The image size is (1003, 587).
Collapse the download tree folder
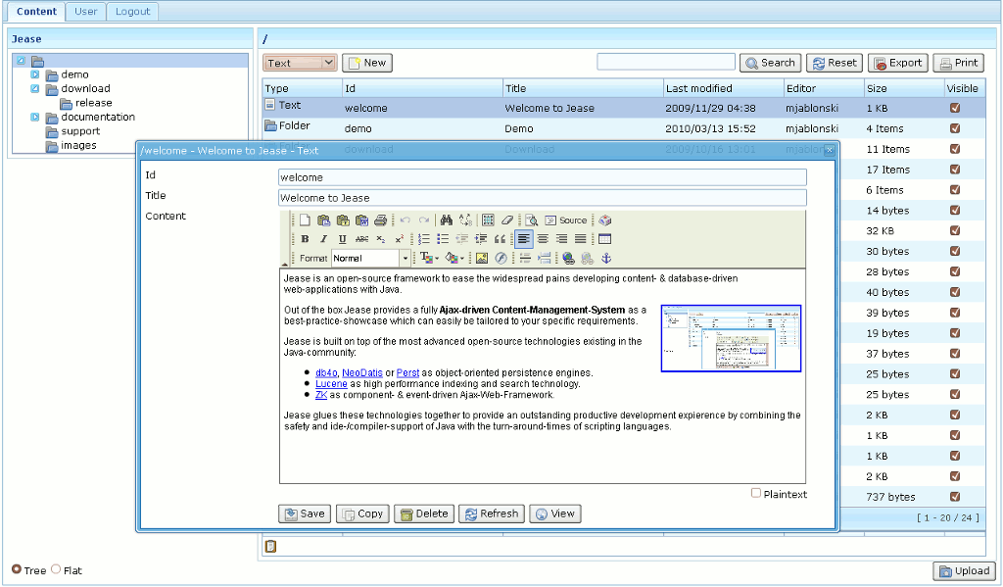(x=35, y=88)
